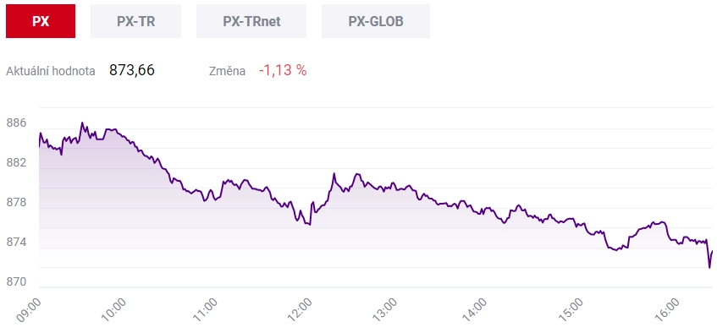Click the 12:00 time axis label
Image resolution: width=717 pixels, height=333 pixels.
point(300,310)
